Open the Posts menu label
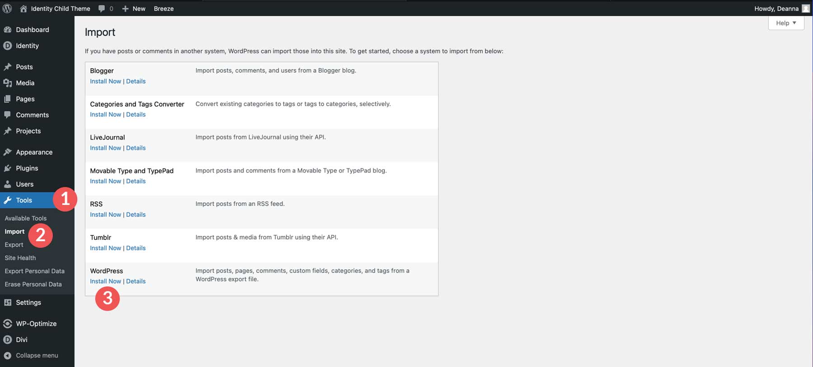The height and width of the screenshot is (367, 813). pyautogui.click(x=24, y=67)
